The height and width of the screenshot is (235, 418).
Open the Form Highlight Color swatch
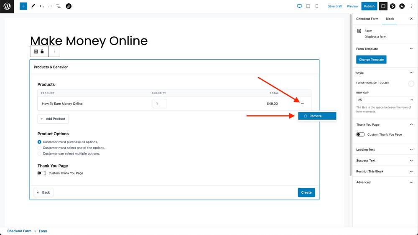click(411, 83)
